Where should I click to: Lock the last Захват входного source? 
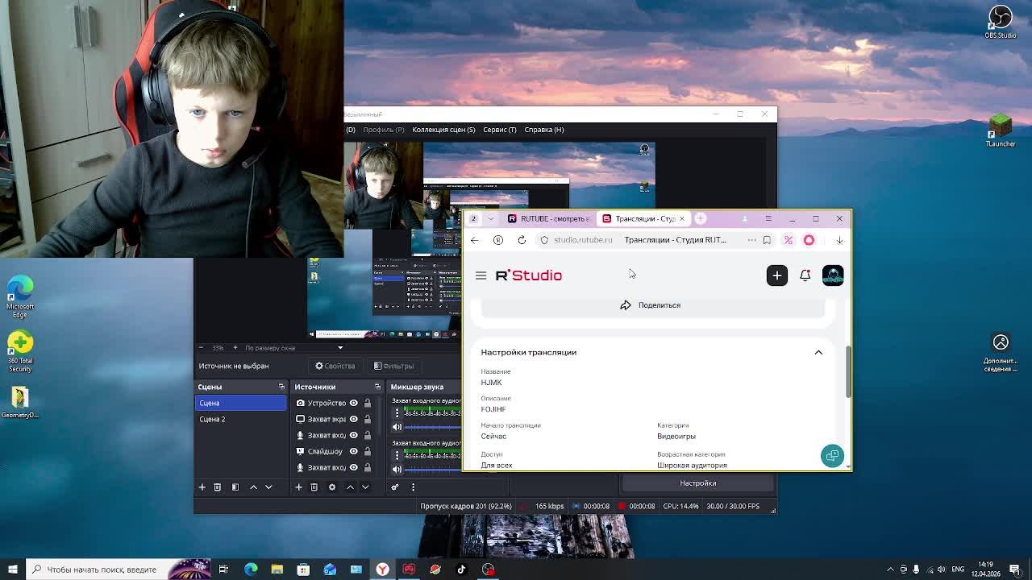point(367,467)
